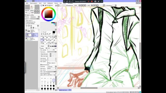Undo via the canvas toolbar arrow
This screenshot has width=166, height=93.
click(58, 5)
